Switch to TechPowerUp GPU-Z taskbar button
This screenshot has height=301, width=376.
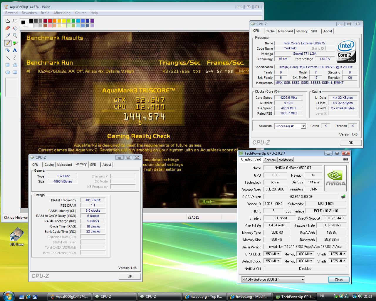pyautogui.click(x=295, y=297)
